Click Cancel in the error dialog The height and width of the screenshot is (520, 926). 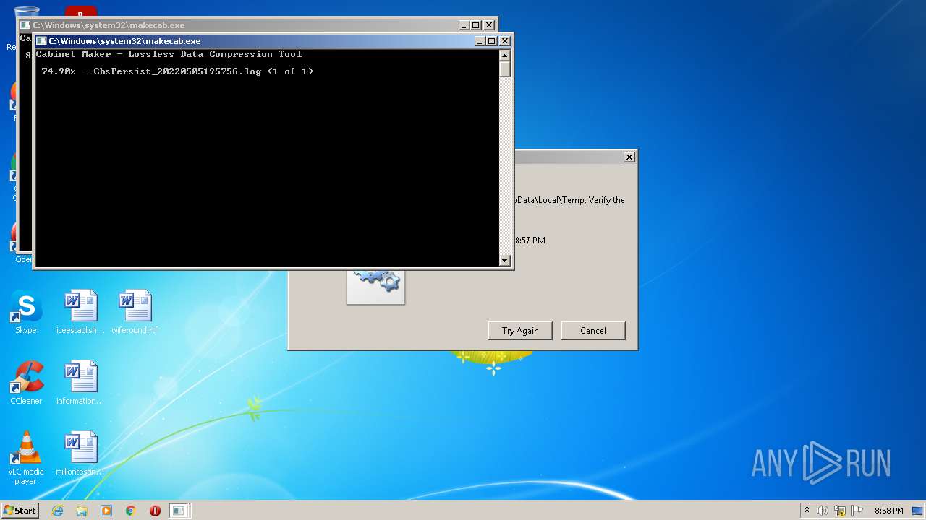pos(593,331)
